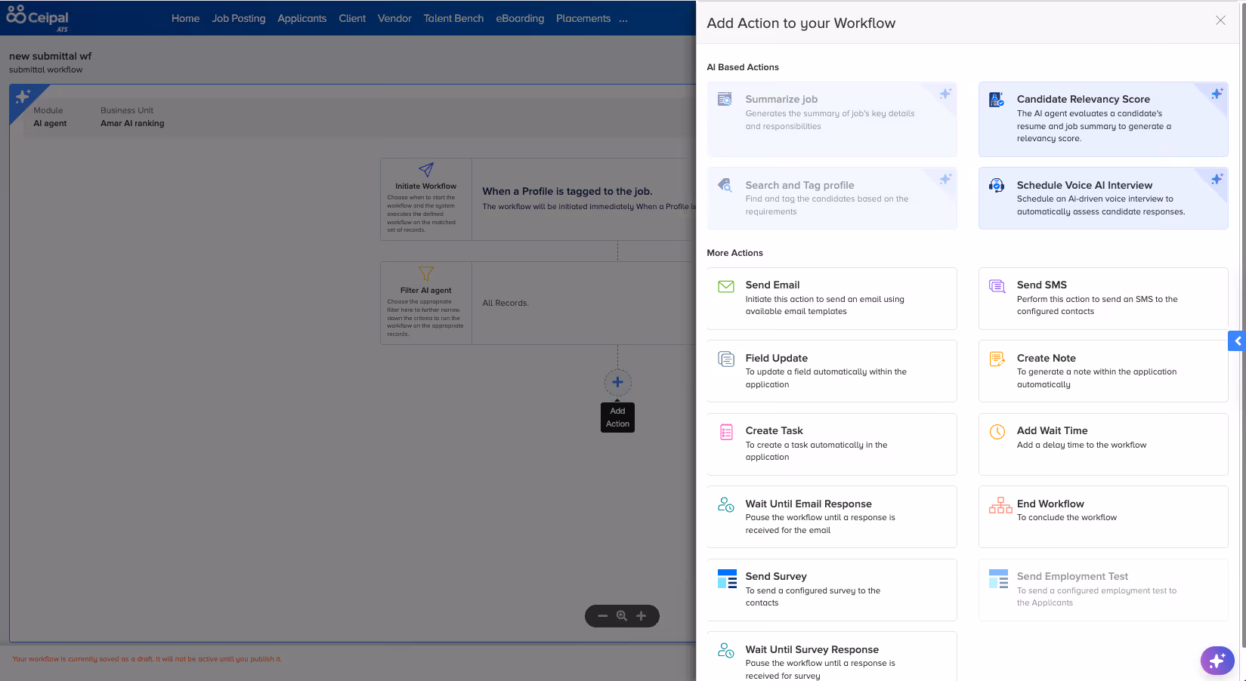Viewport: 1246px width, 681px height.
Task: Open the Applicants menu
Action: tap(302, 18)
